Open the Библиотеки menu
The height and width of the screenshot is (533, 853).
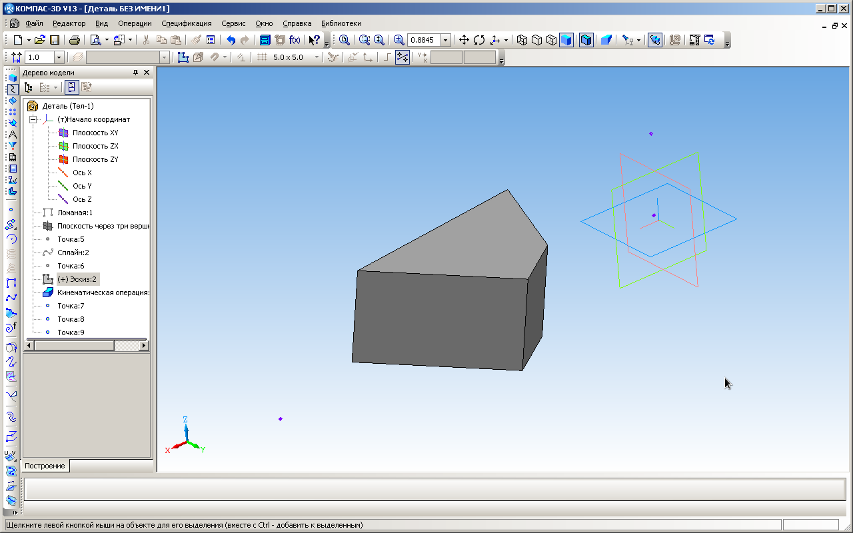pos(341,23)
